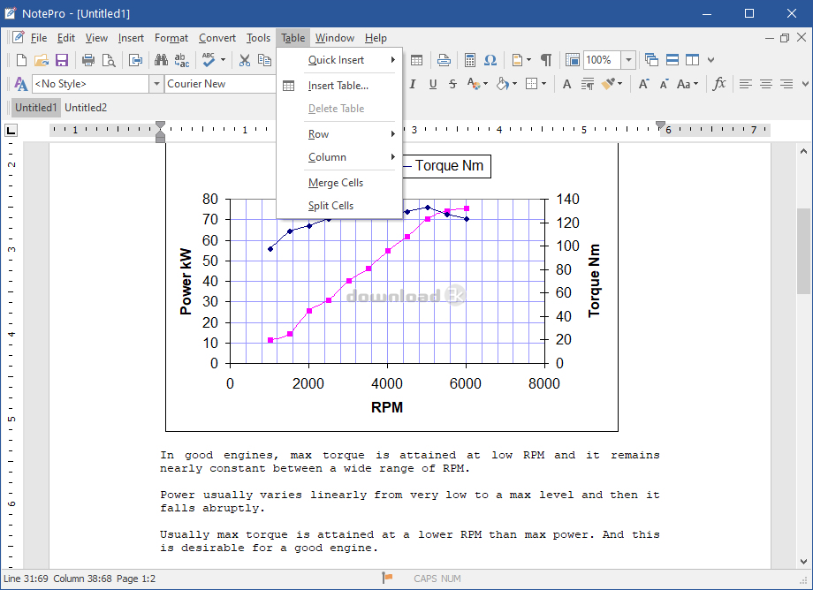Open the Convert menu
This screenshot has width=813, height=590.
[x=217, y=38]
